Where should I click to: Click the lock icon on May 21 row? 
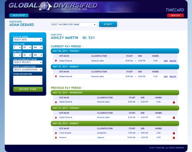coord(174,117)
